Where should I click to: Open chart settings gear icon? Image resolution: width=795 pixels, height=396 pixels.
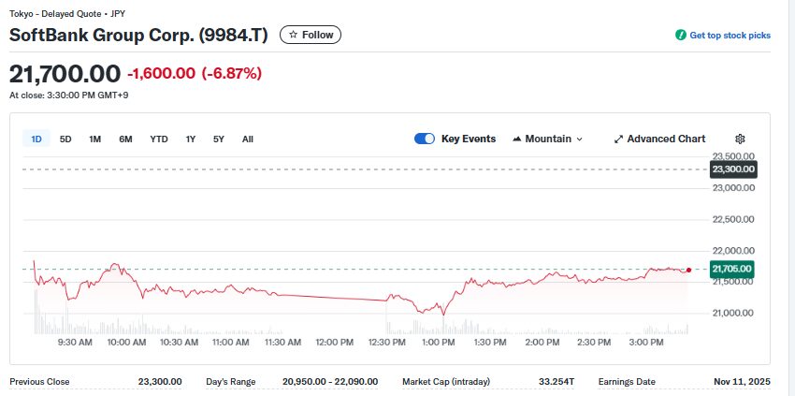pos(740,139)
